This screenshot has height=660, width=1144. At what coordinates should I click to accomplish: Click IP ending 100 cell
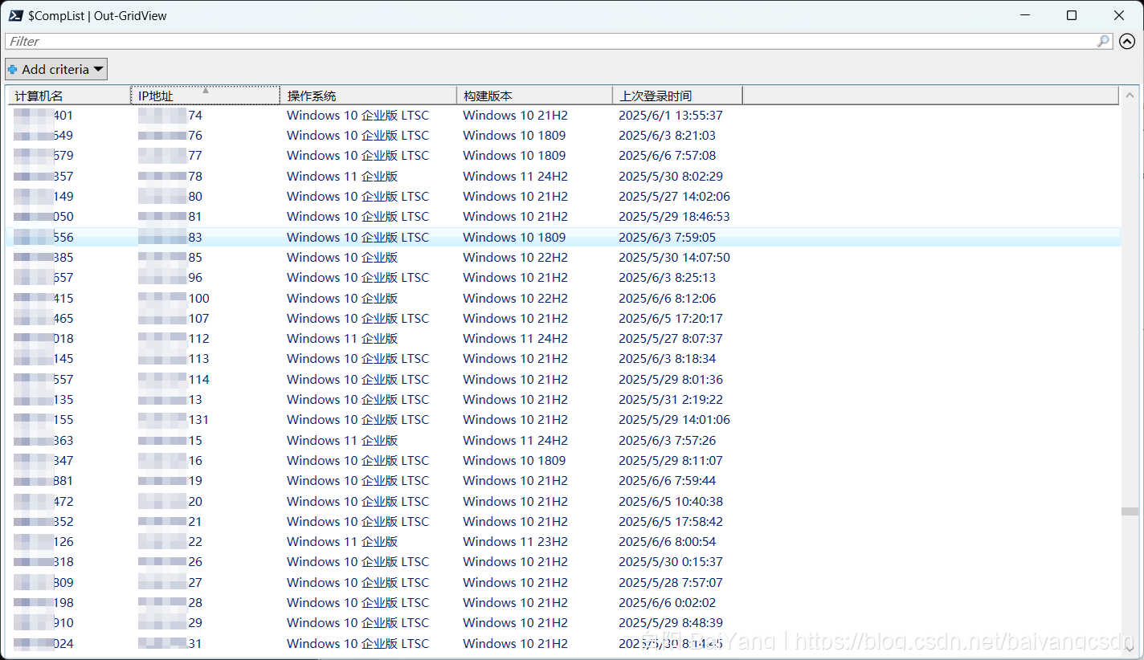point(174,298)
